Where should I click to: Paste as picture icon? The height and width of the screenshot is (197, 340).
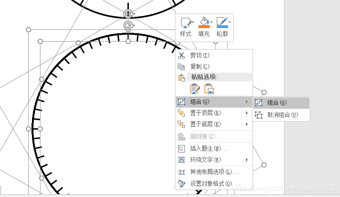point(209,89)
